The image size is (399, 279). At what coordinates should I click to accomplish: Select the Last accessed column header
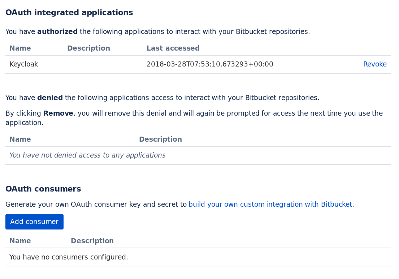click(173, 48)
